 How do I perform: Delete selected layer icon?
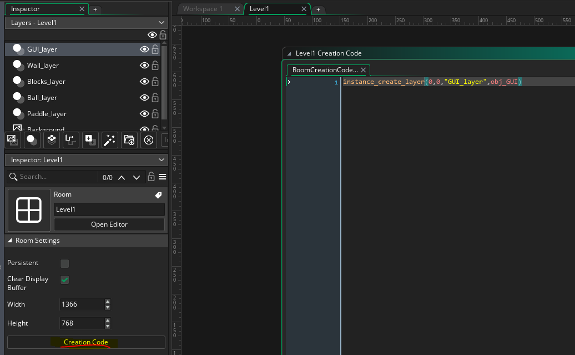click(149, 140)
